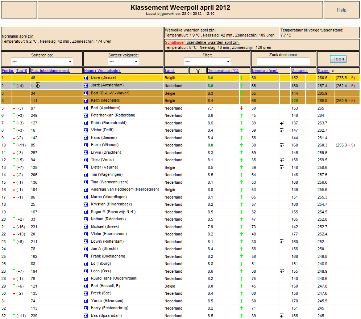Click 'Werkelijke waarden april zijn:' heading

pos(190,30)
